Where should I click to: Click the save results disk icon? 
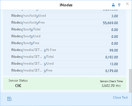point(9,99)
